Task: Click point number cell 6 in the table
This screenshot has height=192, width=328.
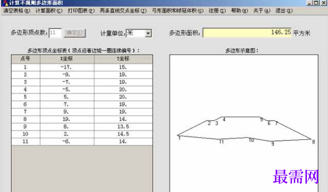Action: (26, 105)
